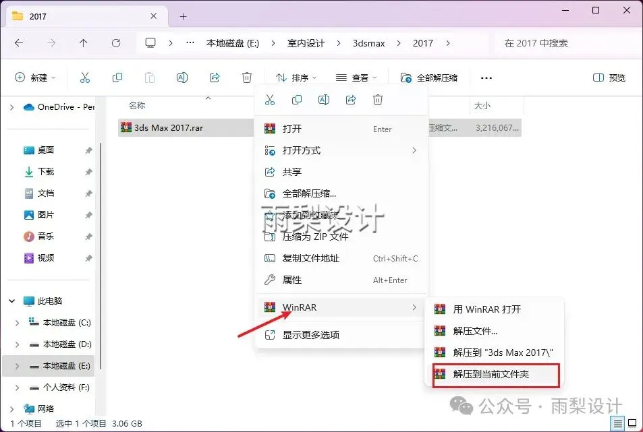Choose 用 WinRAR 打开
Screen dimensions: 643x432
(494, 309)
